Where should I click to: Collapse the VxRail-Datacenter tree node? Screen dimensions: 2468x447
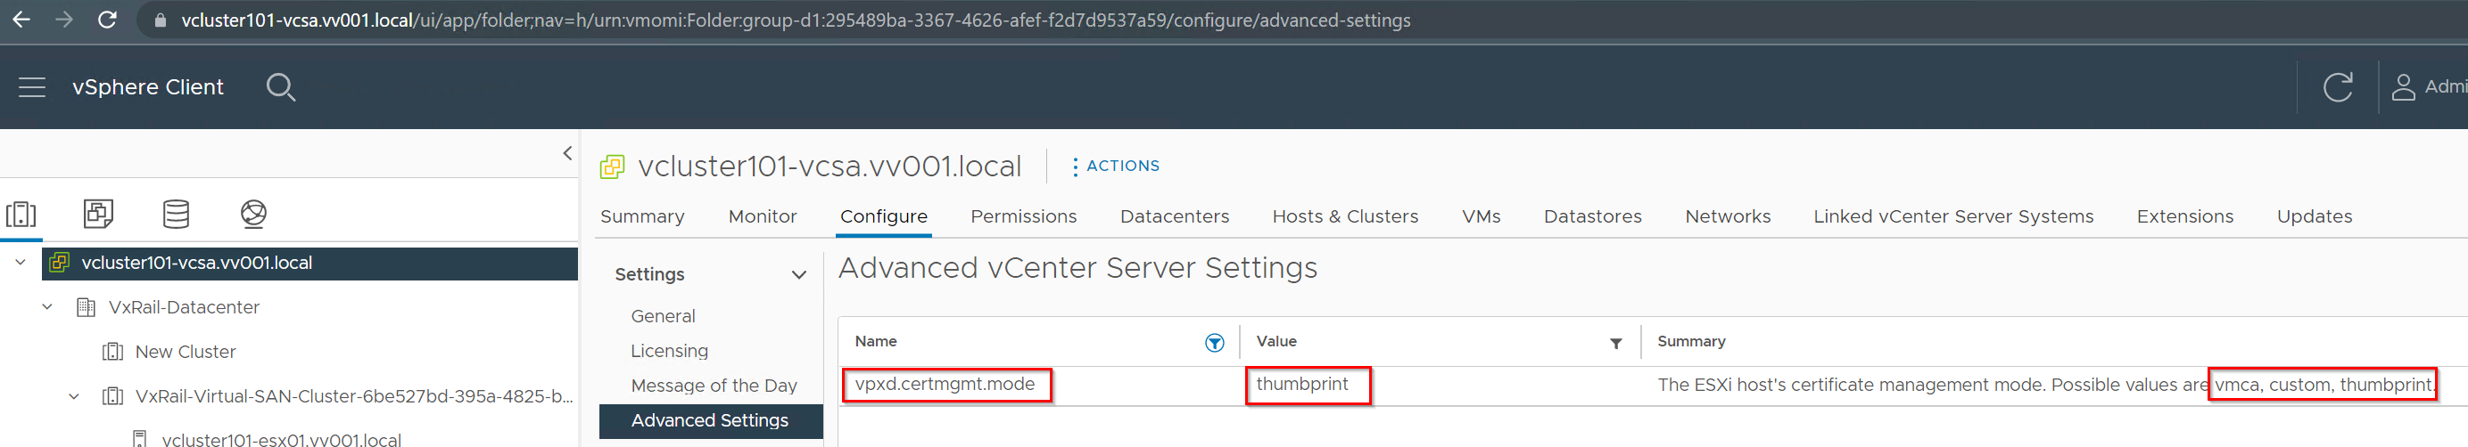47,307
